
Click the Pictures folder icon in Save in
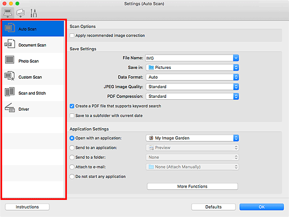tap(151, 67)
